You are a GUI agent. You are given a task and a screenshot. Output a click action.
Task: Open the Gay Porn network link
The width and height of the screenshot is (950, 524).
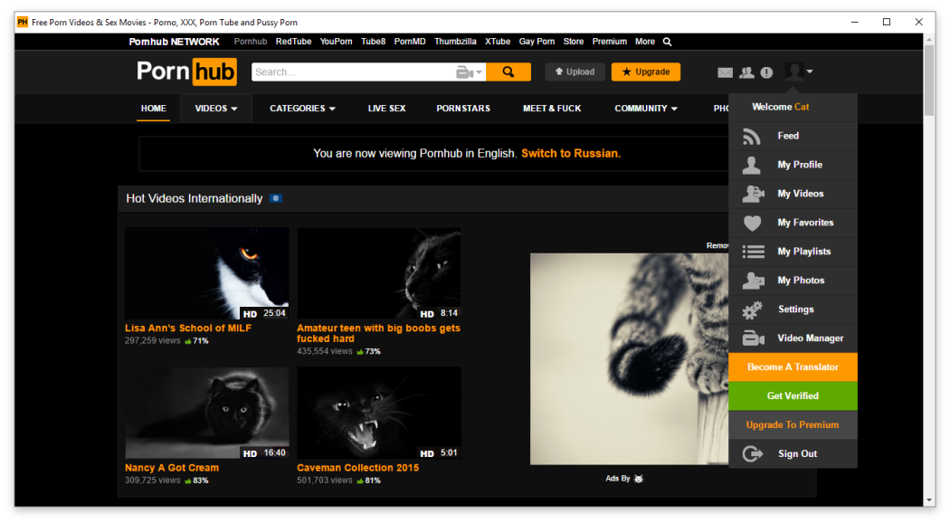(537, 42)
